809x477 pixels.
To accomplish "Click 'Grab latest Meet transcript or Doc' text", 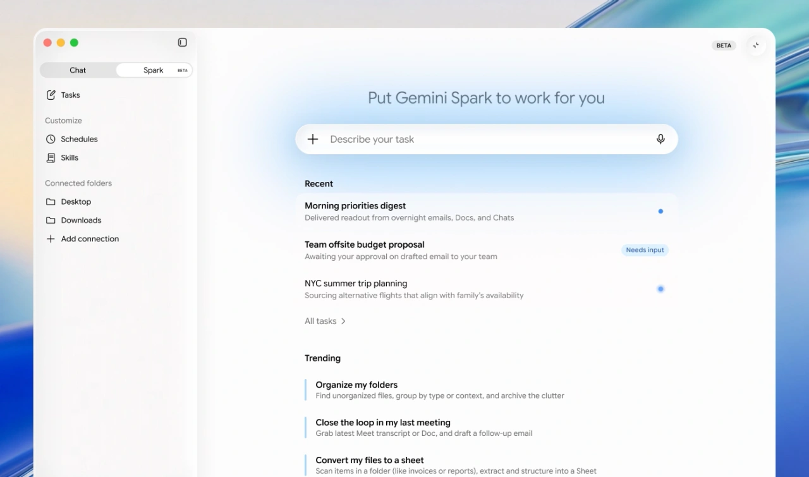I will click(424, 433).
